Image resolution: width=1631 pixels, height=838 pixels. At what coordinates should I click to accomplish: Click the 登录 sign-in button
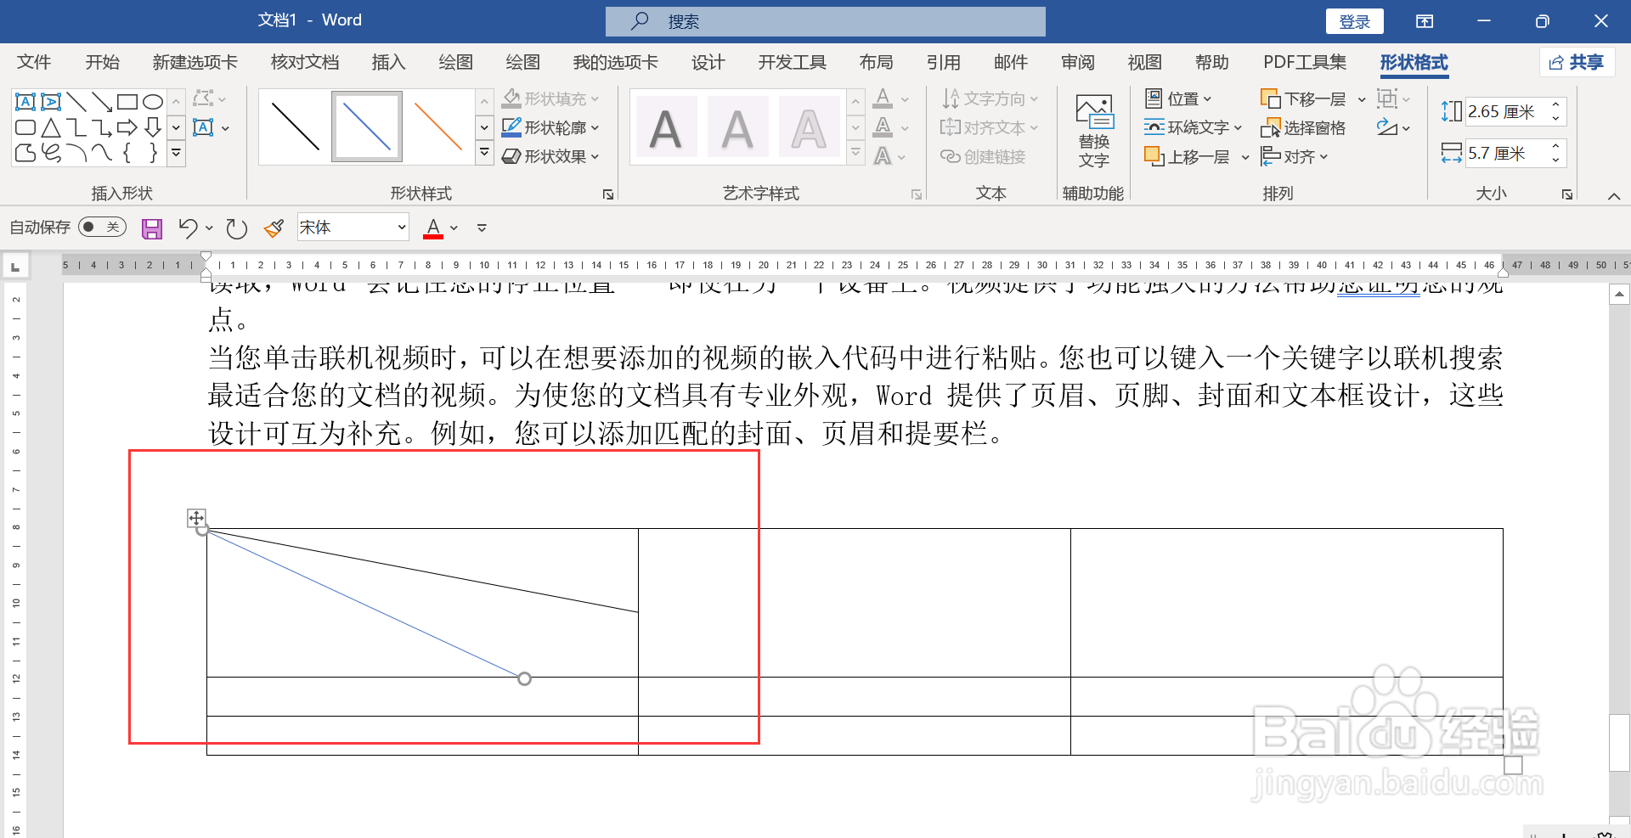(1354, 21)
